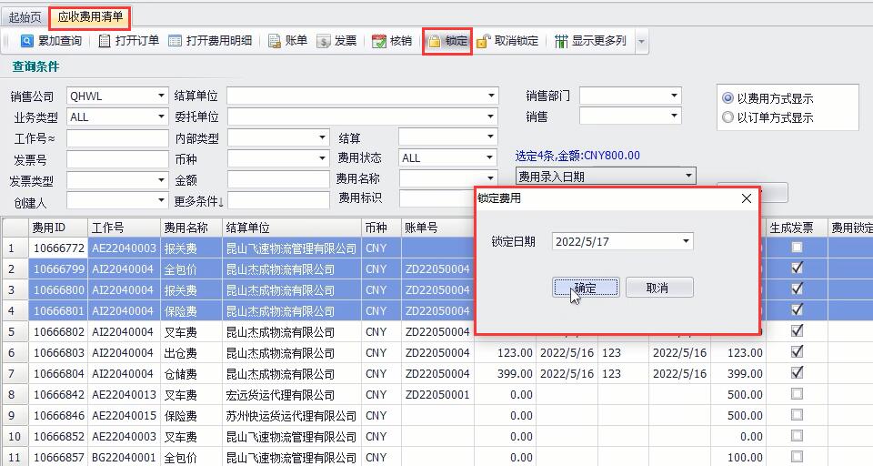
Task: Select 以订单方式显示 radio button
Action: (727, 117)
